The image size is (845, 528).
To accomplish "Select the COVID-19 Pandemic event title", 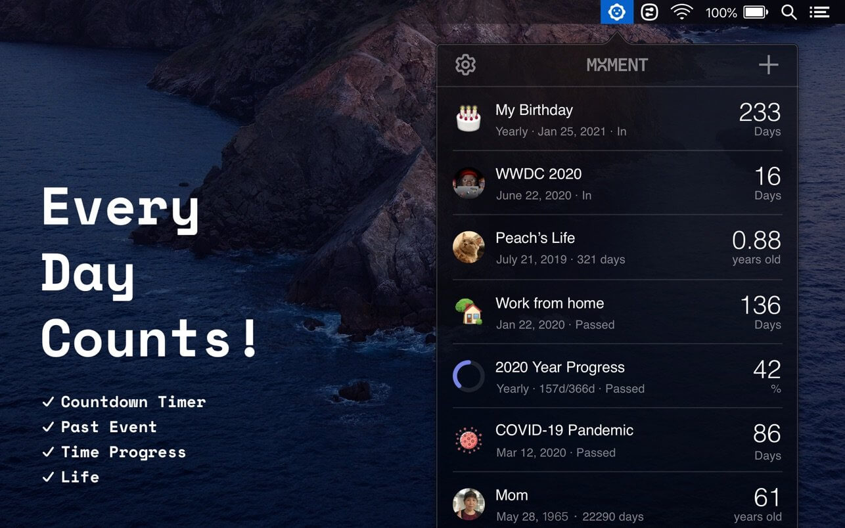I will tap(564, 430).
